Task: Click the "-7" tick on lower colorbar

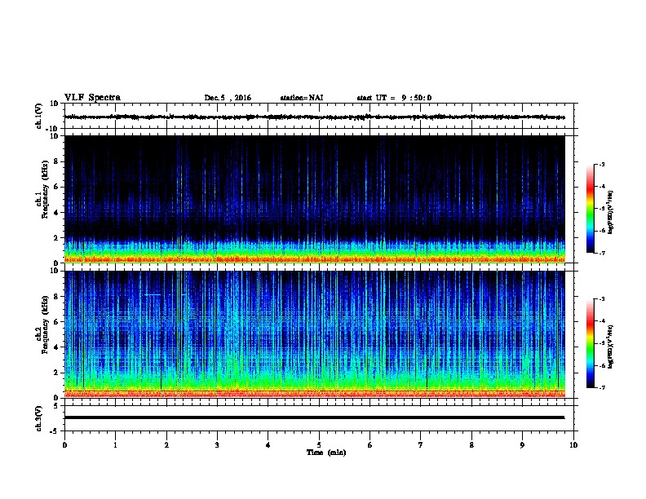Action: coord(602,388)
